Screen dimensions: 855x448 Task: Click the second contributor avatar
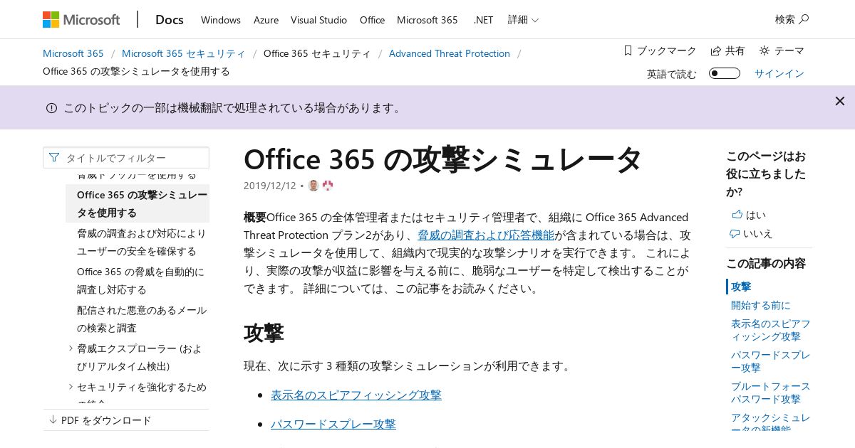point(328,186)
